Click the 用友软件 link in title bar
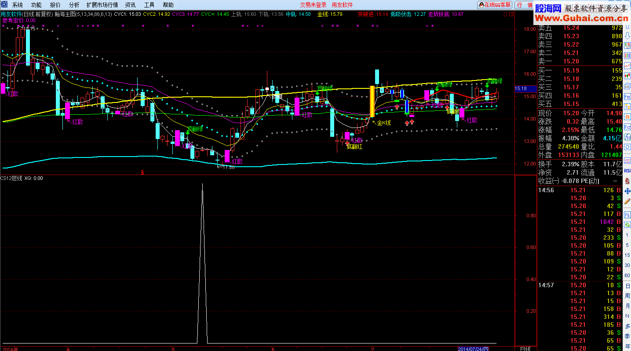This screenshot has height=351, width=631. point(342,5)
